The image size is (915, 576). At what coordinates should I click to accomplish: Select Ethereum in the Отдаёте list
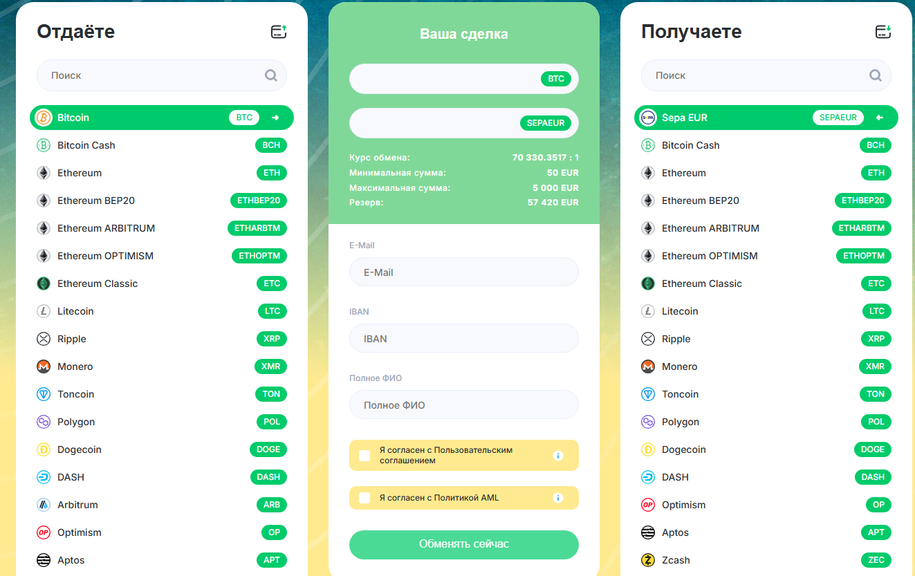[x=162, y=173]
